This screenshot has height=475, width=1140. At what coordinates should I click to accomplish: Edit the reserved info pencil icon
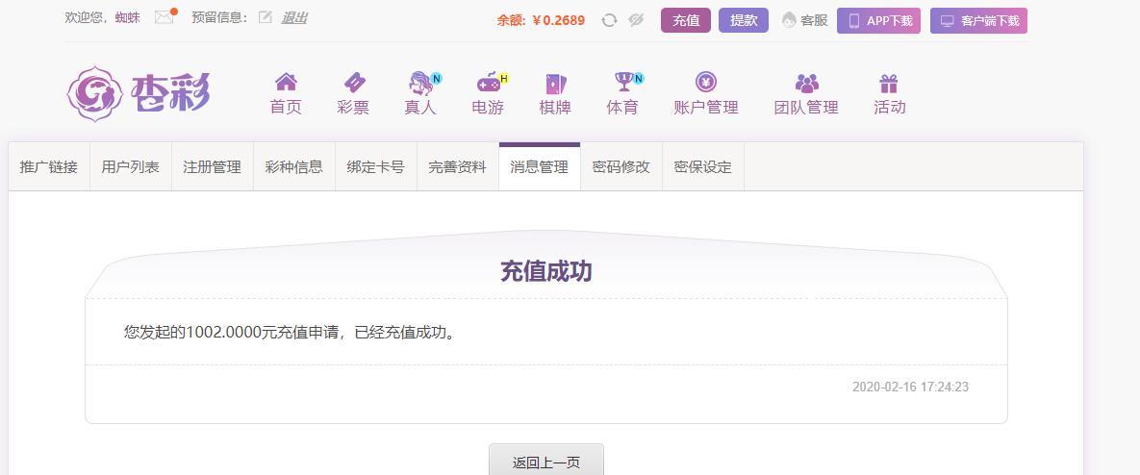(266, 16)
